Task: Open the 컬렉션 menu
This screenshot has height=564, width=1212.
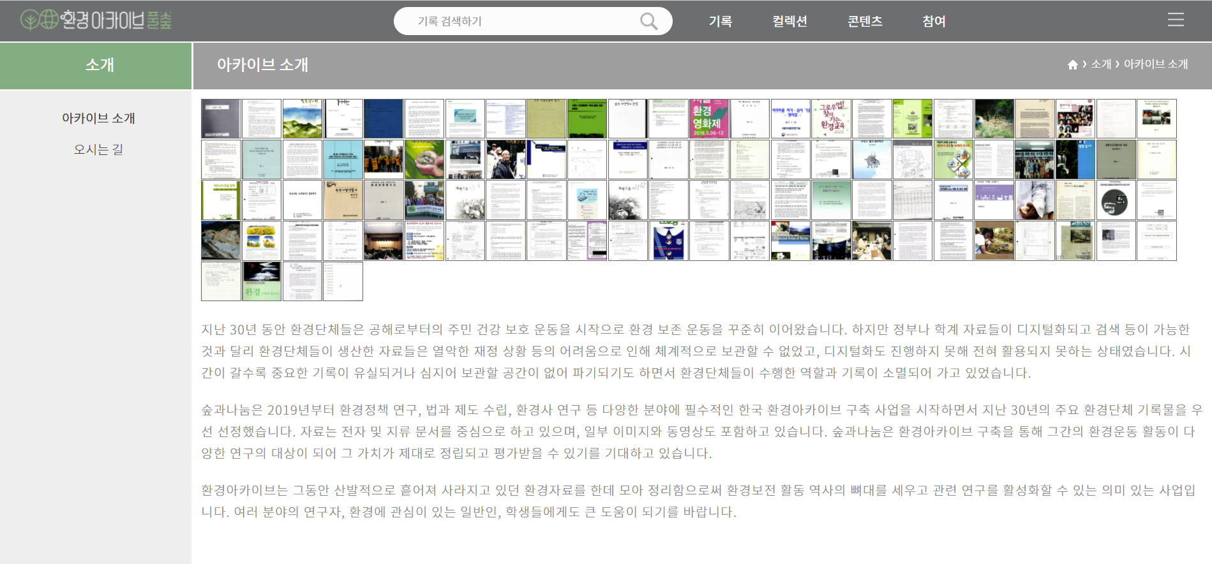Action: [x=789, y=21]
